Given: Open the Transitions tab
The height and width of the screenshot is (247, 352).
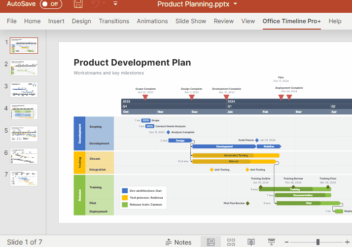Looking at the screenshot, I should (x=114, y=21).
